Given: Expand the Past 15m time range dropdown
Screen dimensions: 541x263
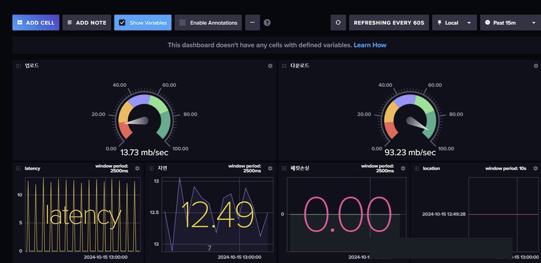Looking at the screenshot, I should pos(510,23).
